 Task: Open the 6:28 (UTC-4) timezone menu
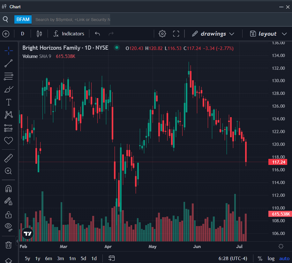pos(233,258)
